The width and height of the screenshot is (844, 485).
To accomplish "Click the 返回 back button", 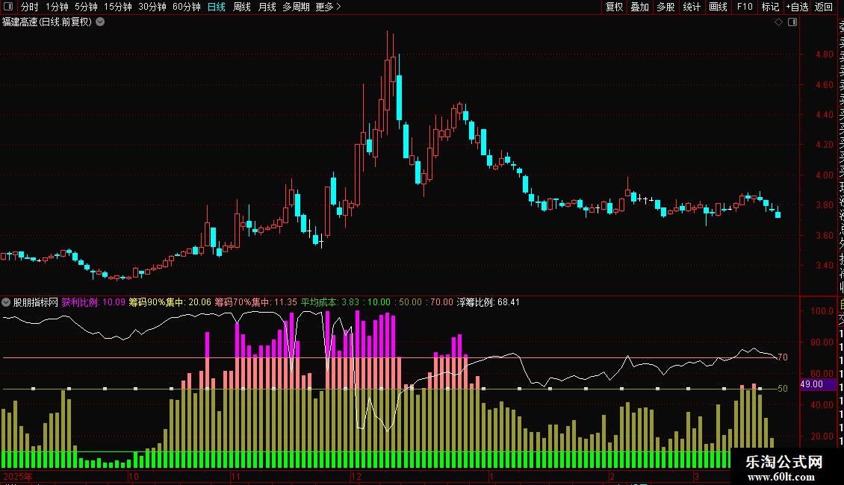I will pos(824,7).
